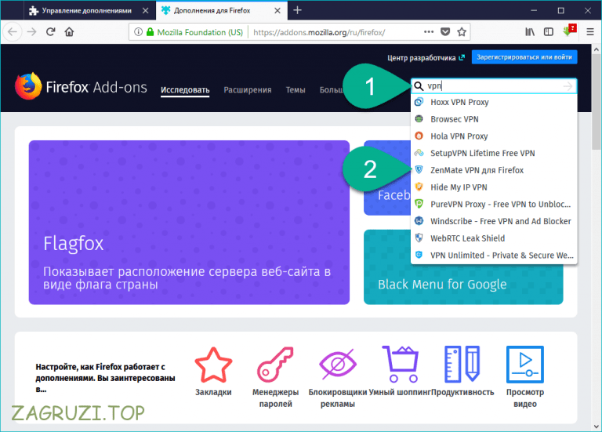602x432 pixels.
Task: Click the Firefox Add-ons logo
Action: [x=81, y=87]
